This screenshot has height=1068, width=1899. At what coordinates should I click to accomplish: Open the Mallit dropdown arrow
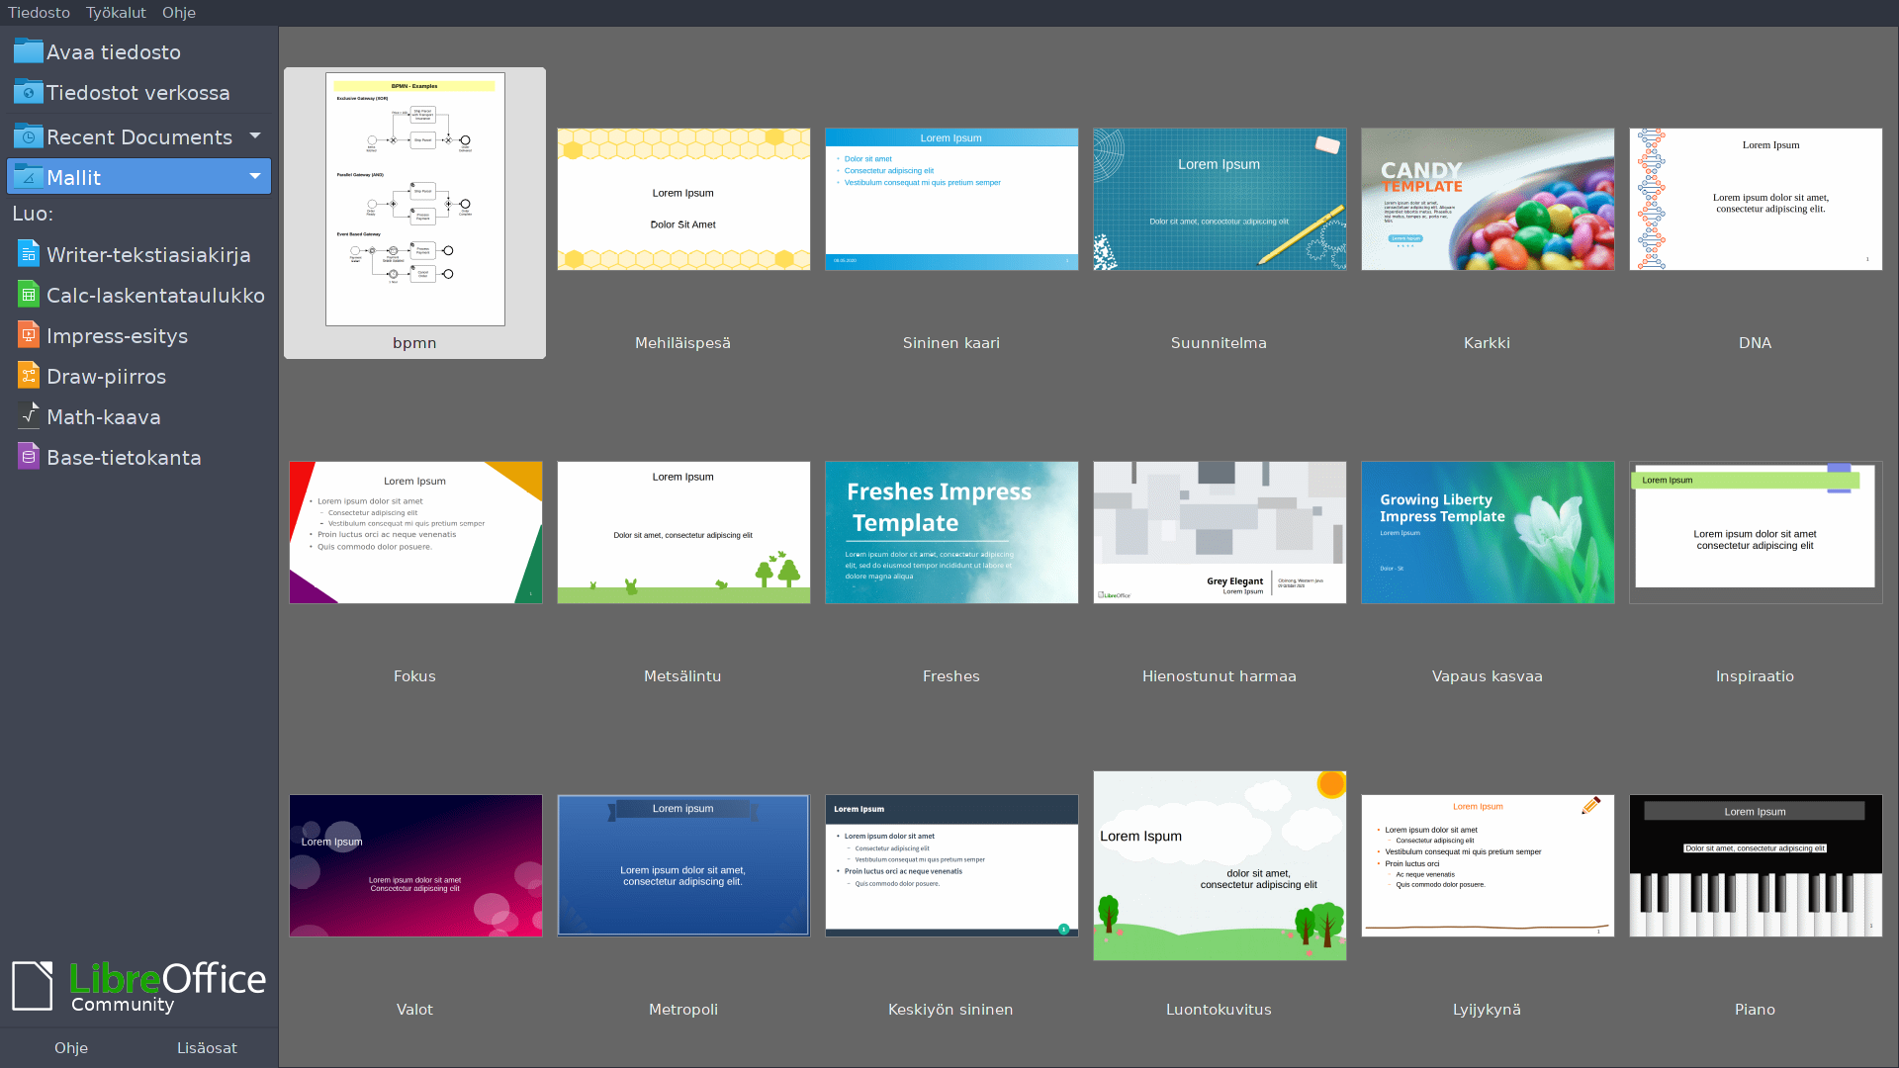click(x=255, y=176)
